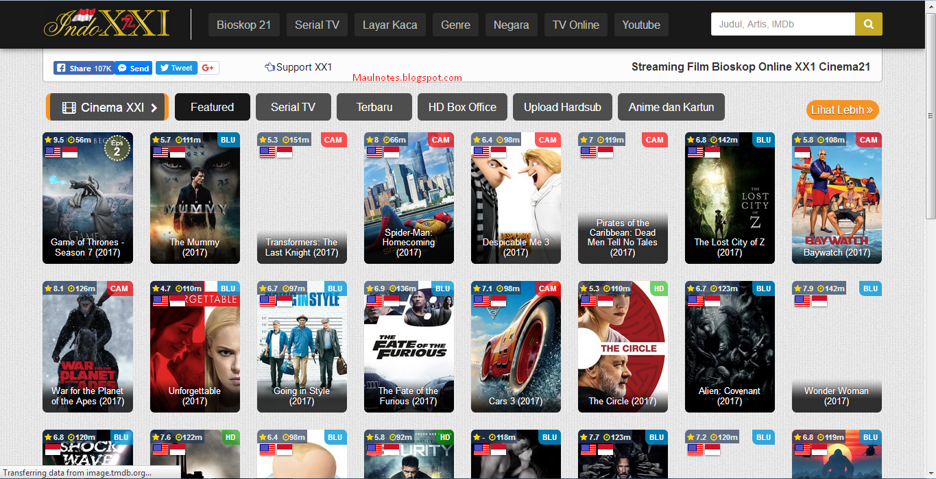Open Despicable Me 3 poster
Screen dimensions: 936x479
point(516,198)
